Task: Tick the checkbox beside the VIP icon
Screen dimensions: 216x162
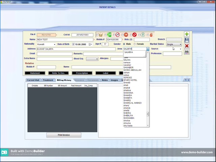Action: tap(106, 35)
